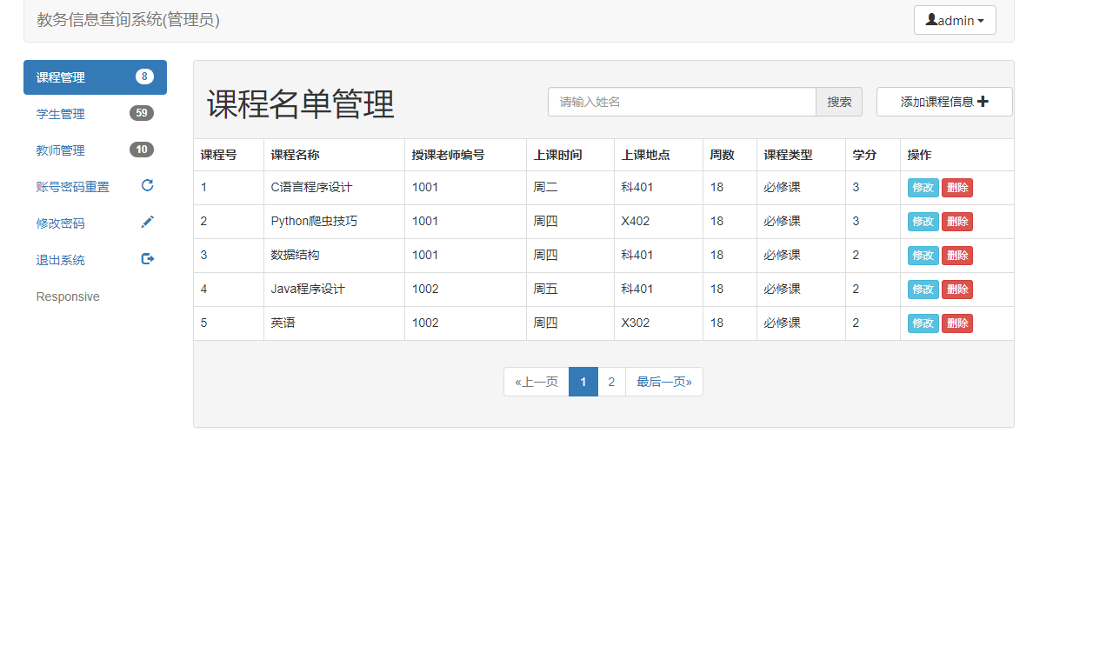The image size is (1093, 646).
Task: Click 修改 for C语言程序设计
Action: [x=923, y=187]
